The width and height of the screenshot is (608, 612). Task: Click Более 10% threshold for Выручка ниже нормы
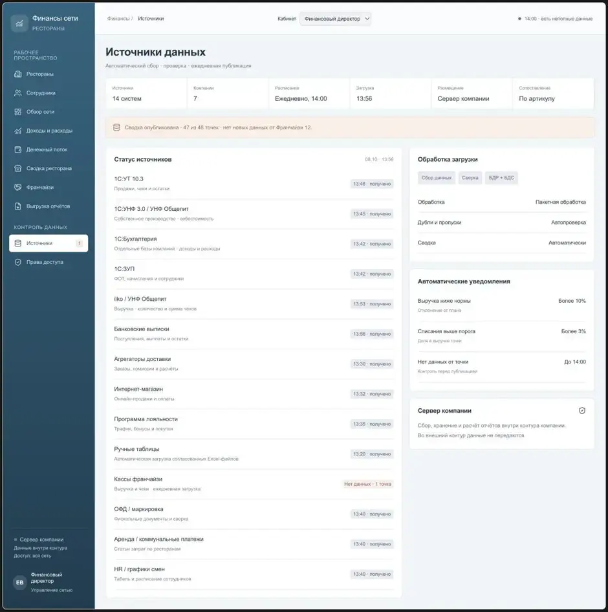click(x=572, y=301)
